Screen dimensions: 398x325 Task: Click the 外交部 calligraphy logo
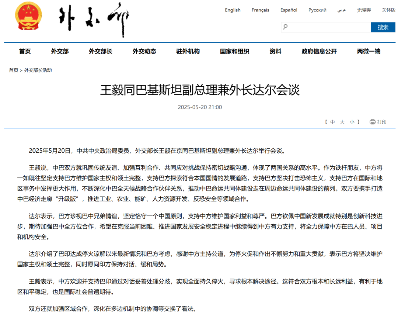tap(95, 19)
